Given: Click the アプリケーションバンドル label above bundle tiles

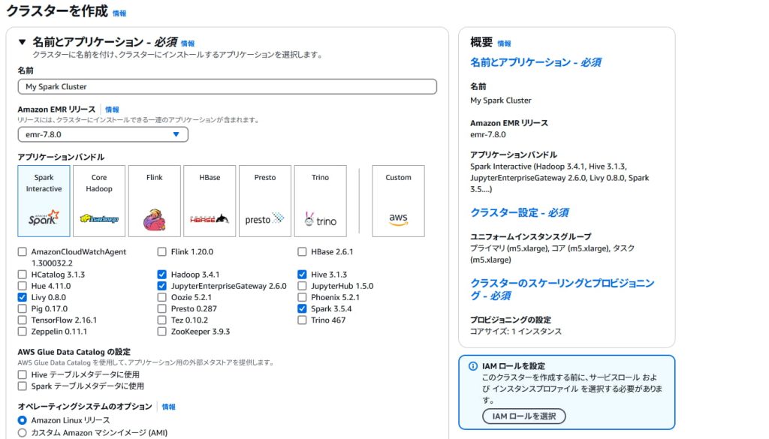Looking at the screenshot, I should point(61,157).
